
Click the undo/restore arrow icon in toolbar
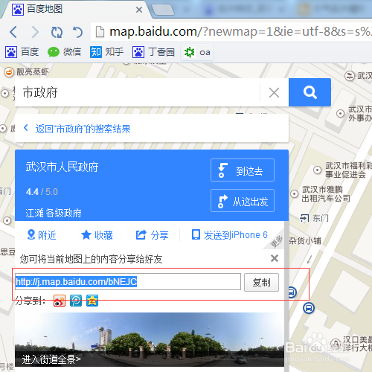[77, 32]
